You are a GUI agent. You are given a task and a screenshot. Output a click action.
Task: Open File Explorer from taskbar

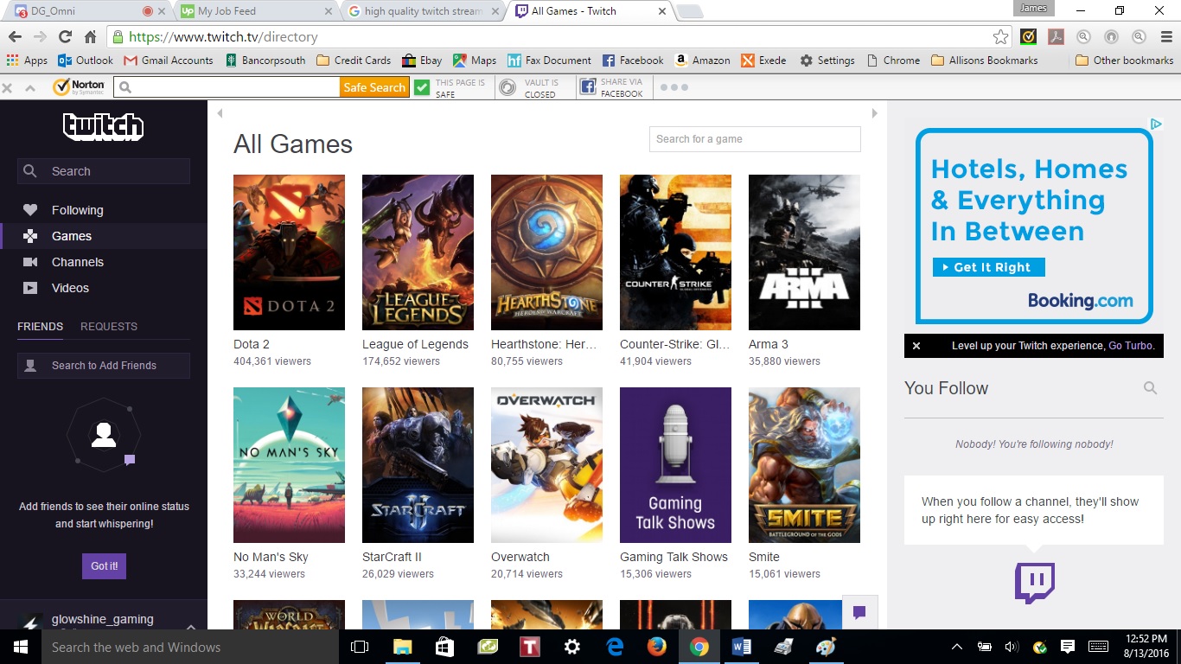click(x=403, y=647)
